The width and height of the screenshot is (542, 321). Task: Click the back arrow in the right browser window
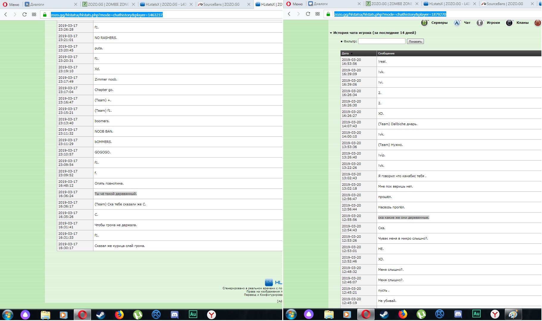pos(289,14)
